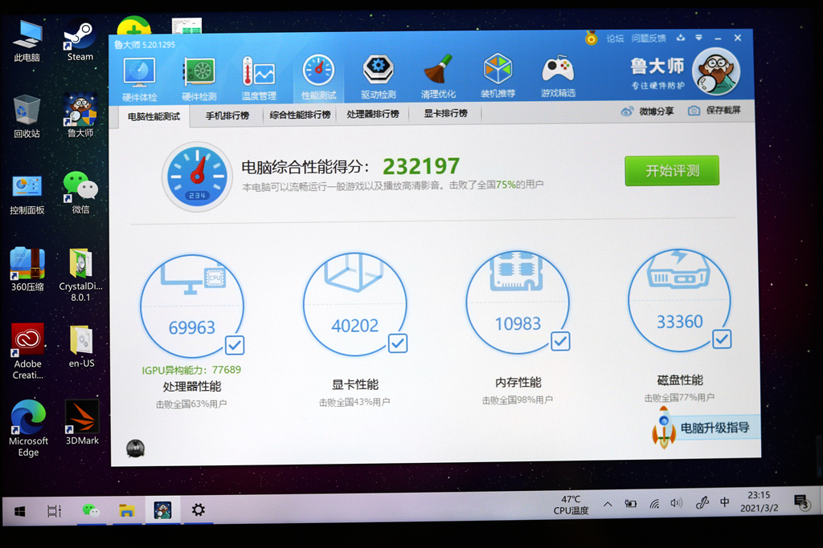Click the green 开始评测 button
The image size is (823, 548).
point(672,170)
